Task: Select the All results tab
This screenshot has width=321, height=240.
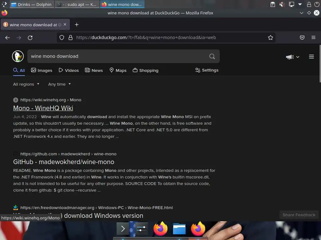Action: click(19, 70)
